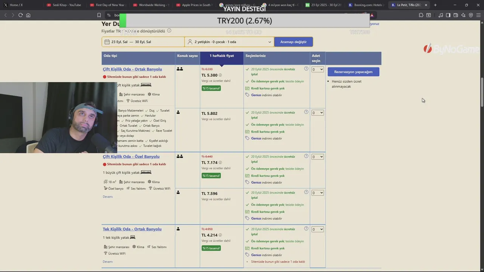This screenshot has width=484, height=272.
Task: Open Tek Kişilik Oda - Ortak Banyolu link
Action: pos(132,229)
